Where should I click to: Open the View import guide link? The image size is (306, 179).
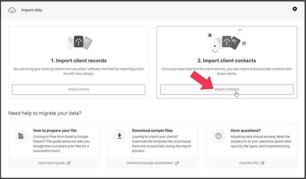(x=51, y=163)
